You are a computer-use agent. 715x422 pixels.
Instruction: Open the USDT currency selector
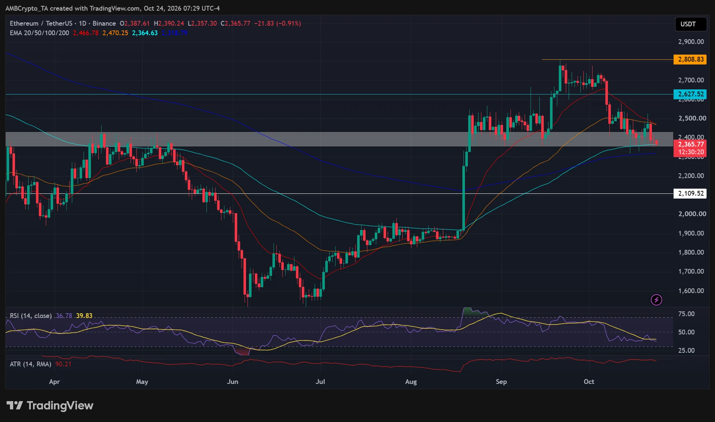click(x=691, y=24)
